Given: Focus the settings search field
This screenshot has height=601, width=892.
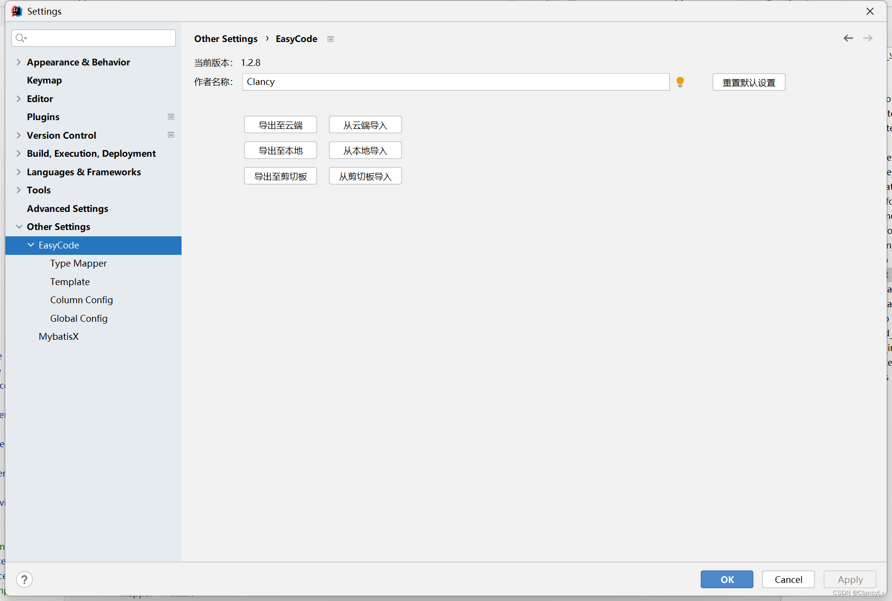Looking at the screenshot, I should click(94, 38).
